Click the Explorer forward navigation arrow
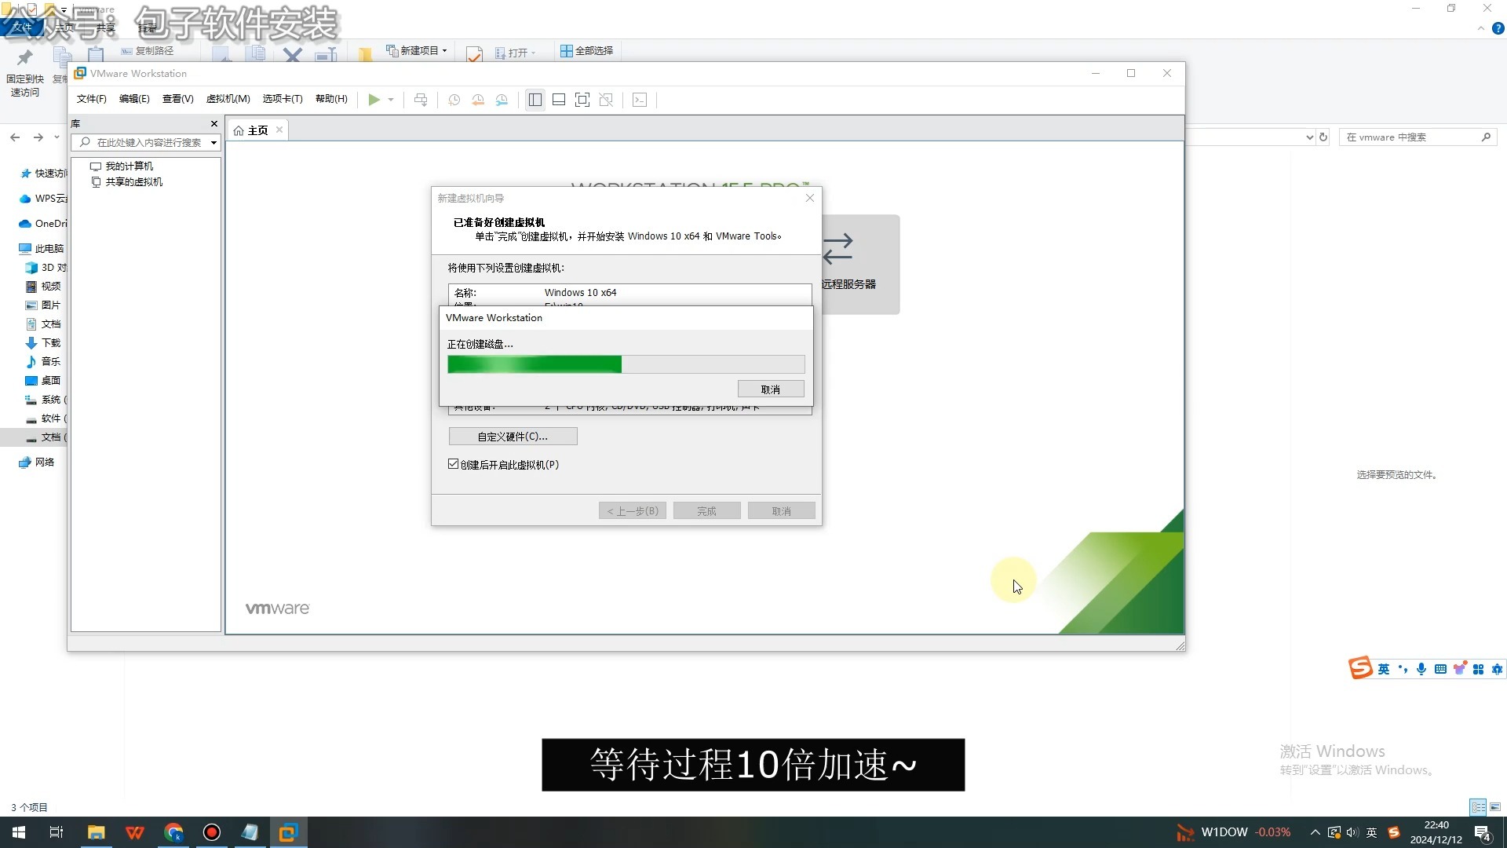 tap(38, 137)
